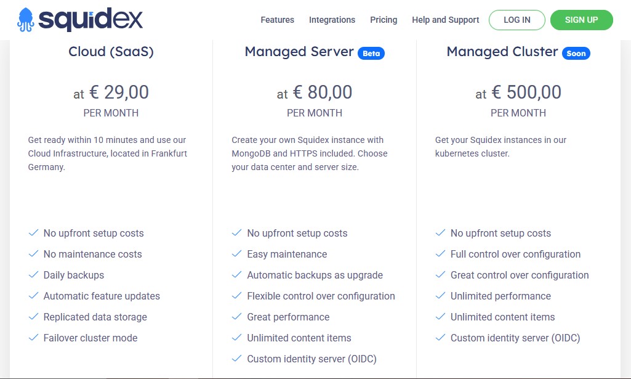The image size is (631, 379).
Task: Click the checkmark beside Daily backups
Action: pos(33,275)
